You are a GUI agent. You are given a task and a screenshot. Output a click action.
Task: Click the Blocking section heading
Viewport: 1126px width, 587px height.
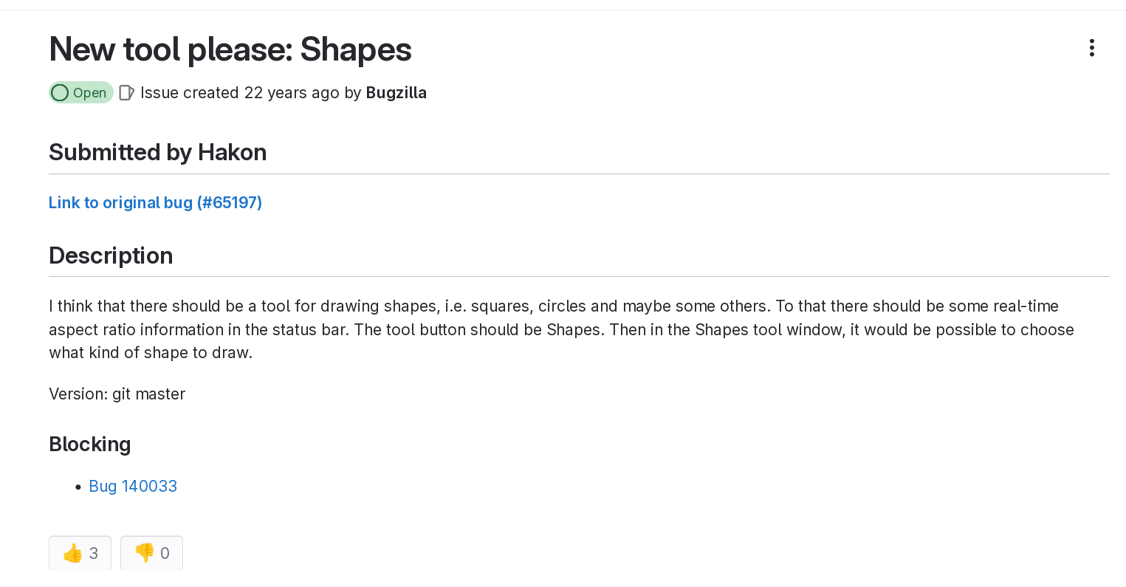coord(90,444)
